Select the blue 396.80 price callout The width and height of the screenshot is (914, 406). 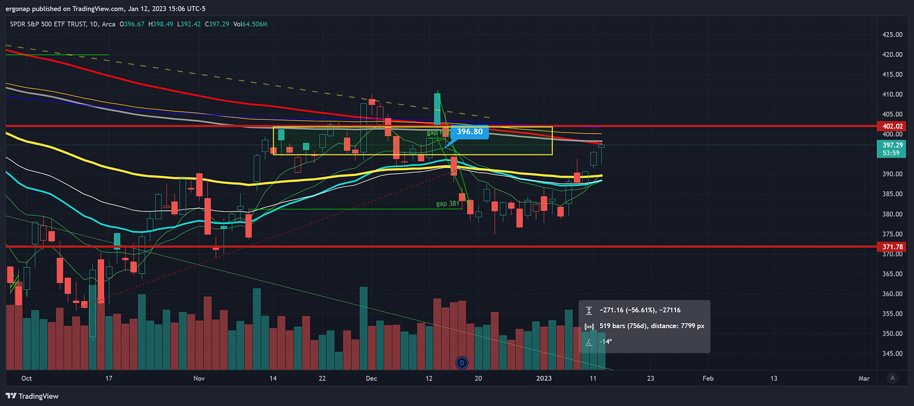(470, 132)
